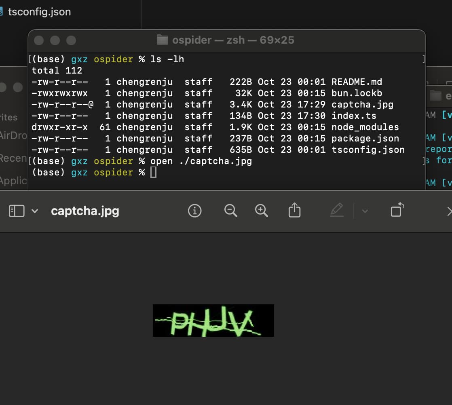Click the captcha.jpg window title
This screenshot has height=405, width=452.
85,211
